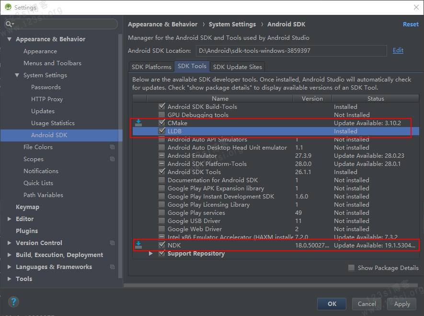Enable Show Package Details checkbox
Viewport: 424px width, 316px height.
click(x=351, y=268)
